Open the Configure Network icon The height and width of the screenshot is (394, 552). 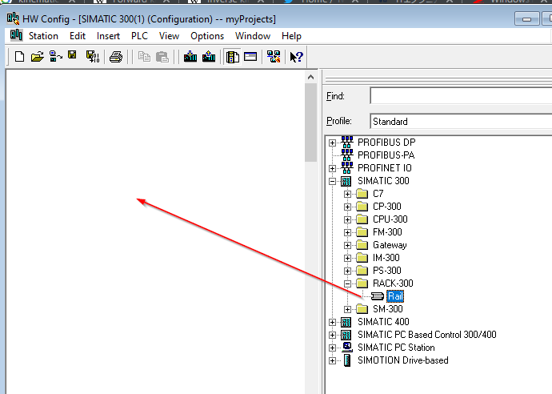(x=274, y=56)
